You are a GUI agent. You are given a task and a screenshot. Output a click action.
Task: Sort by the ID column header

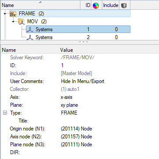(x=86, y=5)
